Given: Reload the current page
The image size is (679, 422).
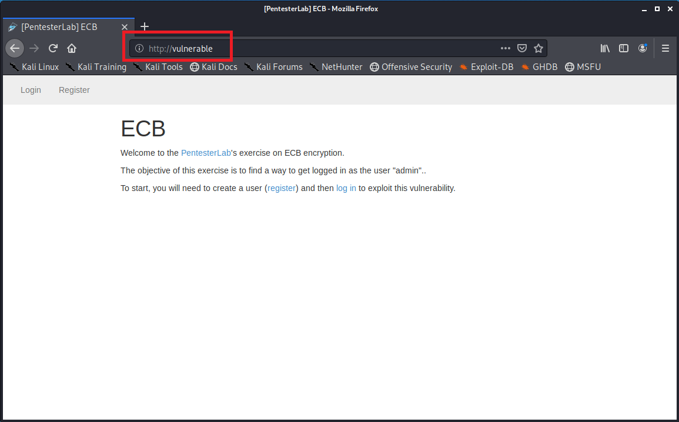Looking at the screenshot, I should 53,48.
